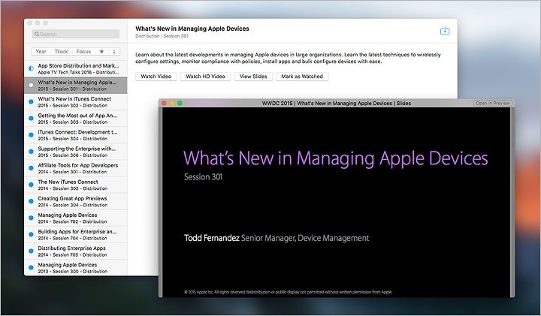Click the blue dot next to iTunes Connect: Development
The image size is (541, 316).
(x=31, y=135)
